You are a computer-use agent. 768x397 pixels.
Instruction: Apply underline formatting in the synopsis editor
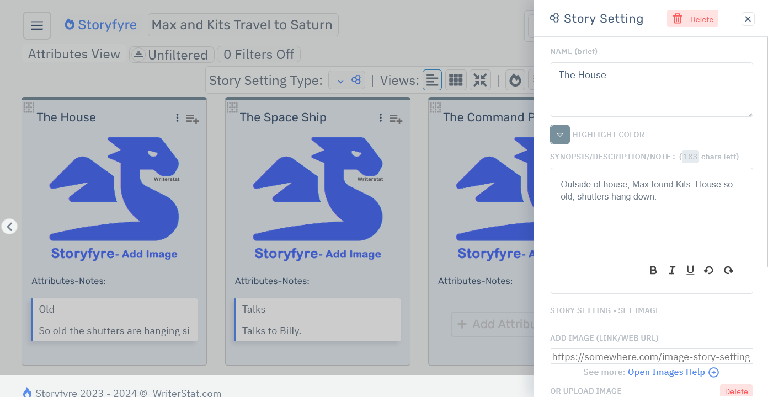click(690, 270)
